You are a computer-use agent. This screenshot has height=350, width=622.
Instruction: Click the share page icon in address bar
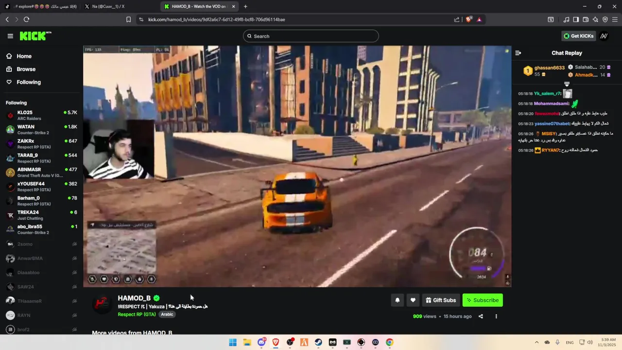(x=457, y=19)
